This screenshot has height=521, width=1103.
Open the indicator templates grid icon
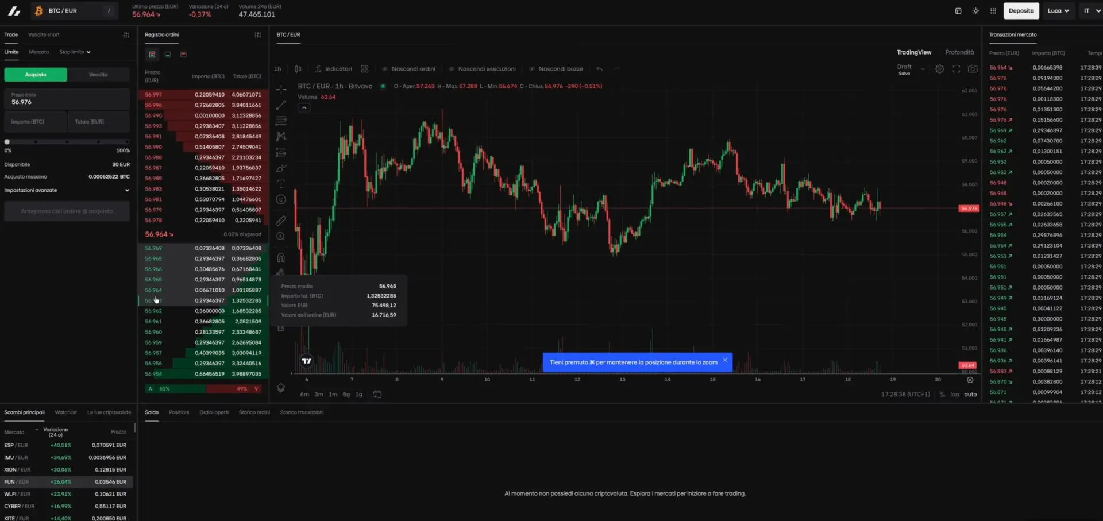click(365, 69)
